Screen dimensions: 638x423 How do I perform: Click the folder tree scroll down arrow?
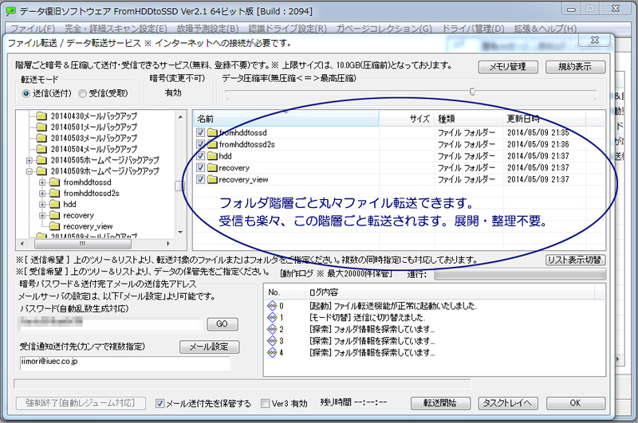point(181,233)
